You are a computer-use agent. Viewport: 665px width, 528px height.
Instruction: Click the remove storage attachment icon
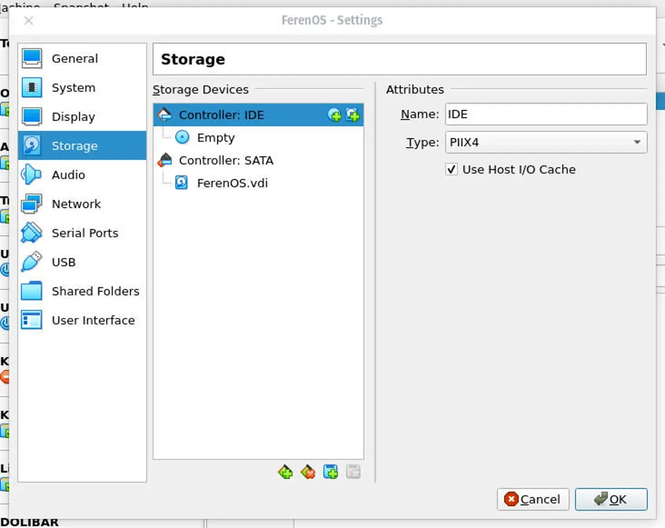pyautogui.click(x=353, y=472)
